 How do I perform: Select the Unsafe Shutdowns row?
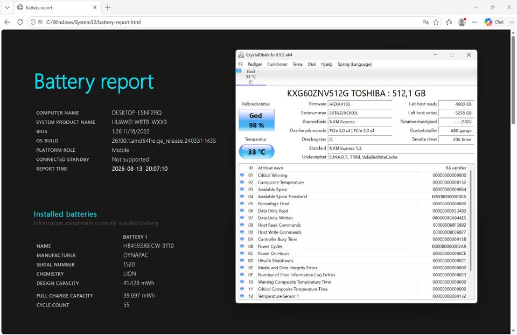pyautogui.click(x=353, y=261)
